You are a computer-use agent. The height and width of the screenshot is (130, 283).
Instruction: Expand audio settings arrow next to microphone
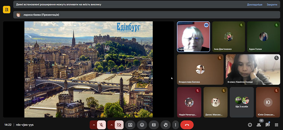(94, 125)
